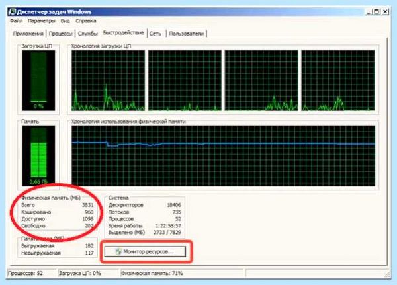Click the Хронология загрузки ЦП group label
Image resolution: width=397 pixels, height=285 pixels.
tap(101, 46)
